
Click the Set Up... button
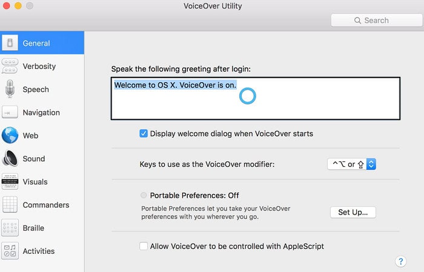tap(353, 212)
